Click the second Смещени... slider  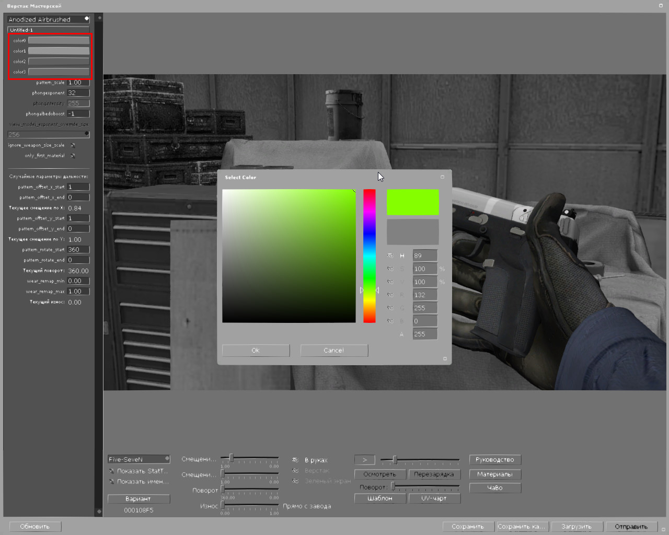(x=250, y=474)
